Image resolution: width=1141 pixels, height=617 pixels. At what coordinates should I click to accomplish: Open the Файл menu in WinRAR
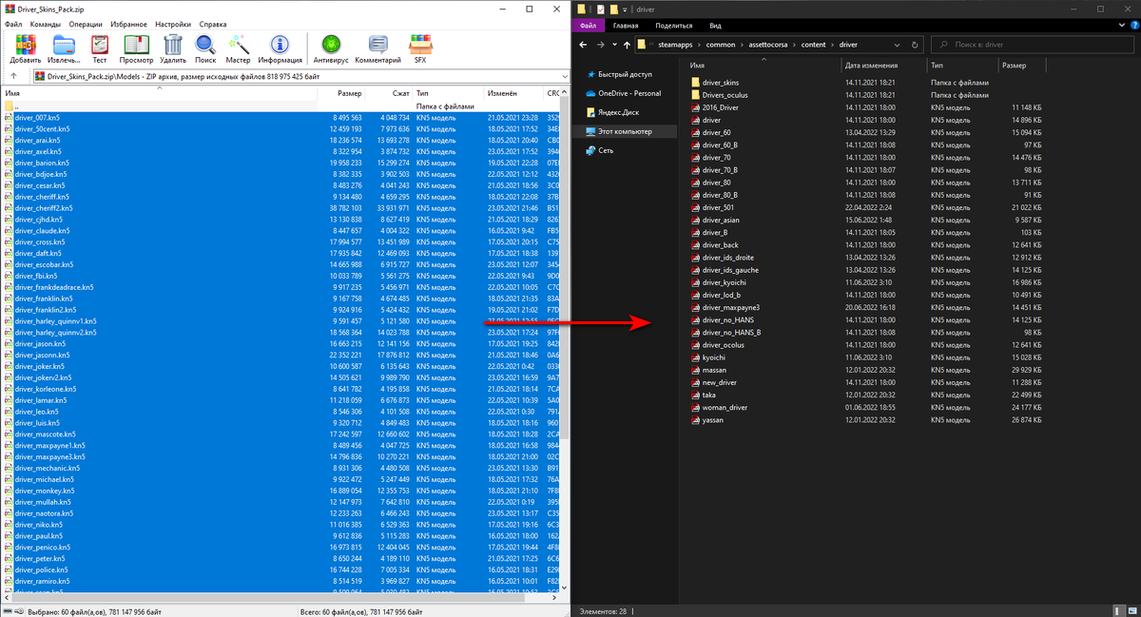click(13, 23)
